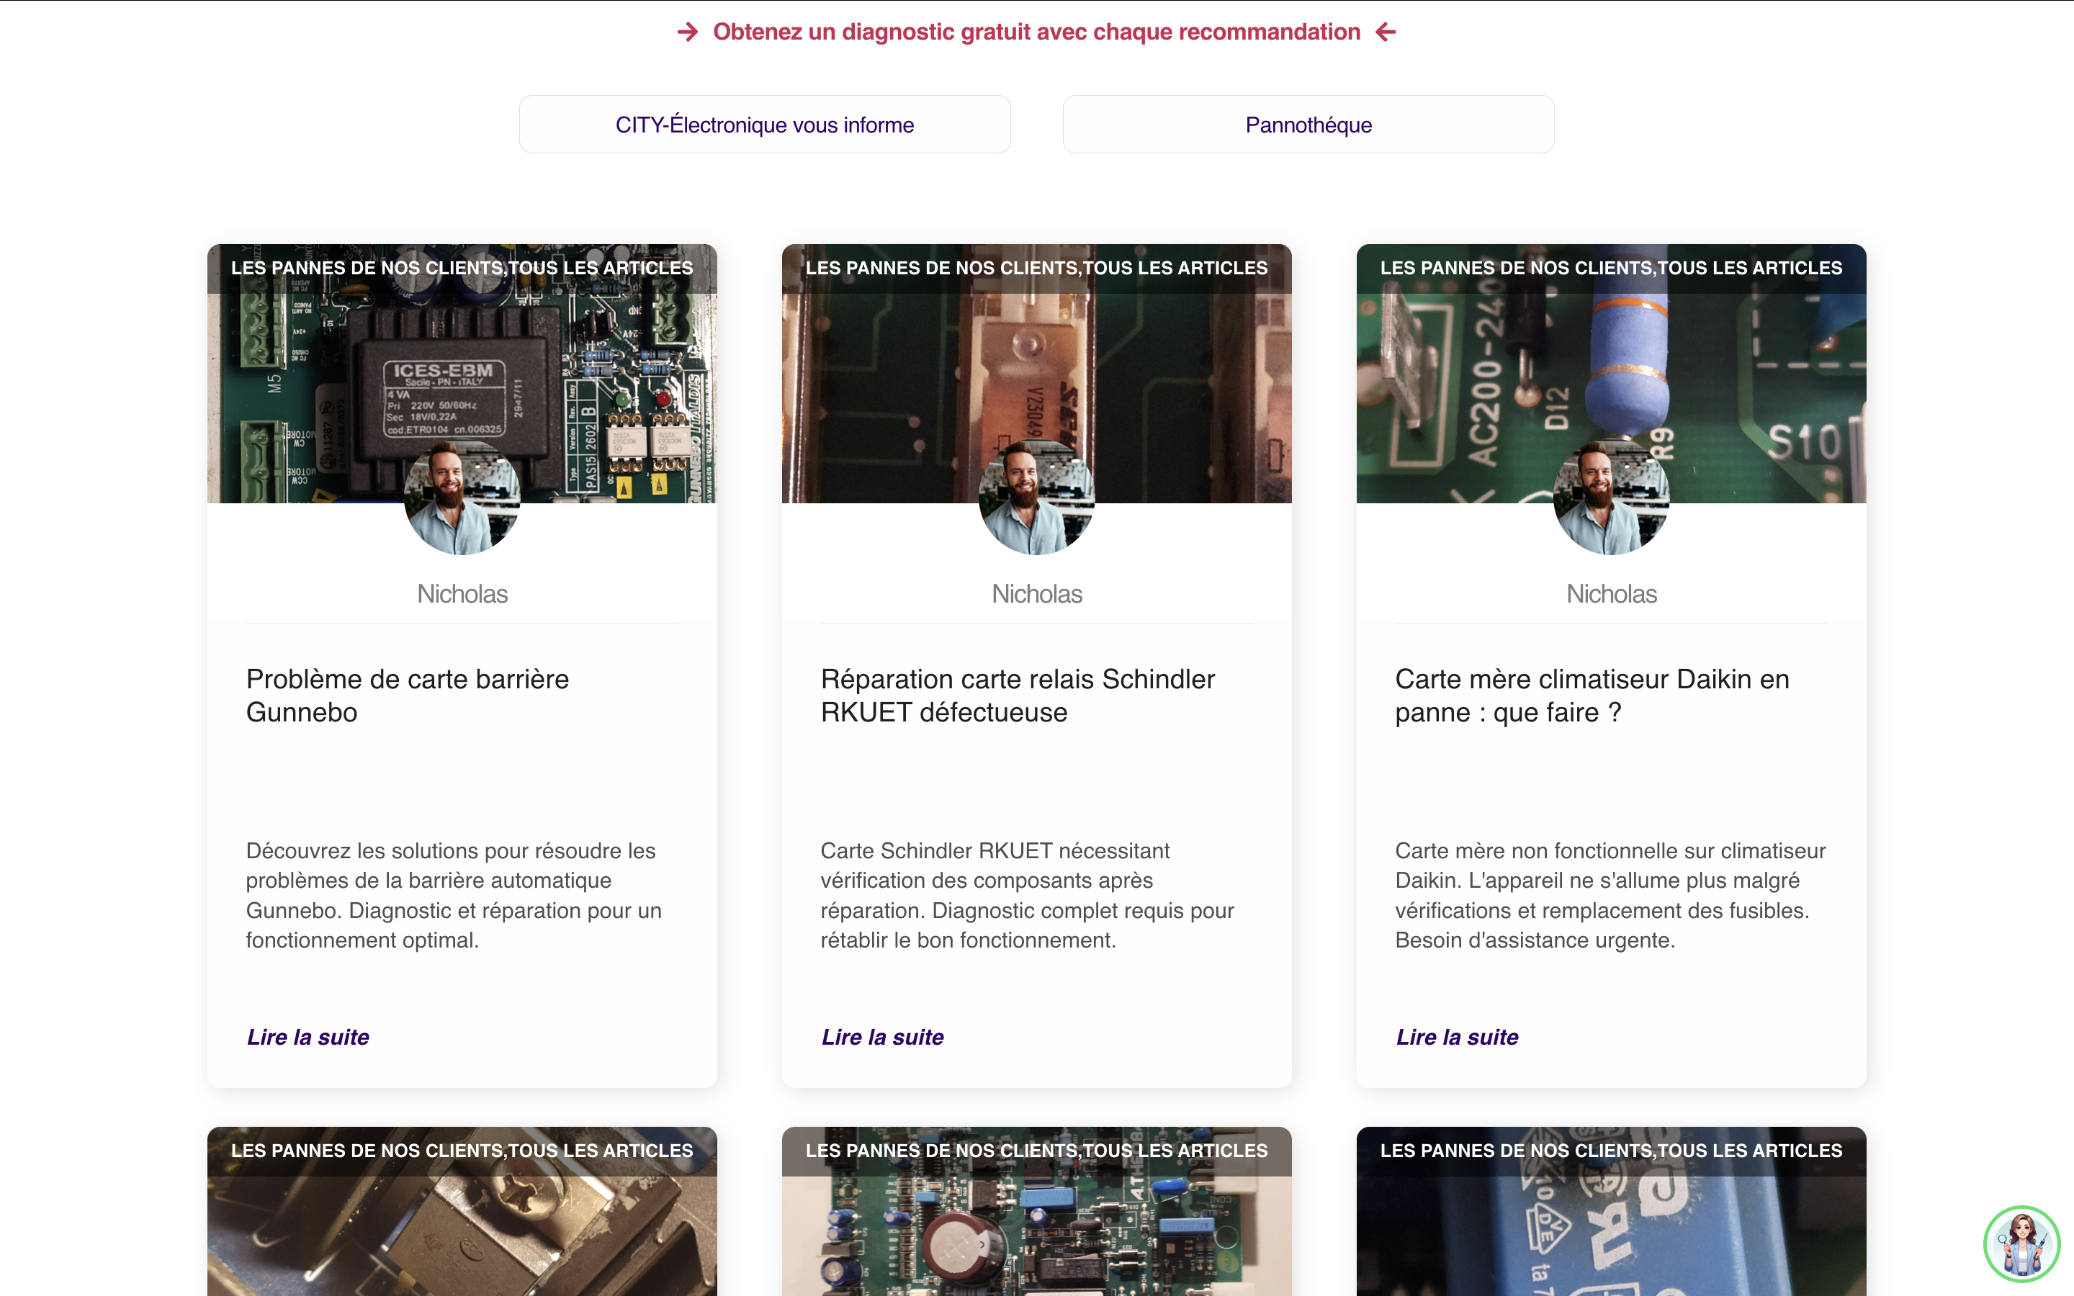Click Lire la suite on Daikin article
This screenshot has height=1296, width=2074.
click(1457, 1037)
